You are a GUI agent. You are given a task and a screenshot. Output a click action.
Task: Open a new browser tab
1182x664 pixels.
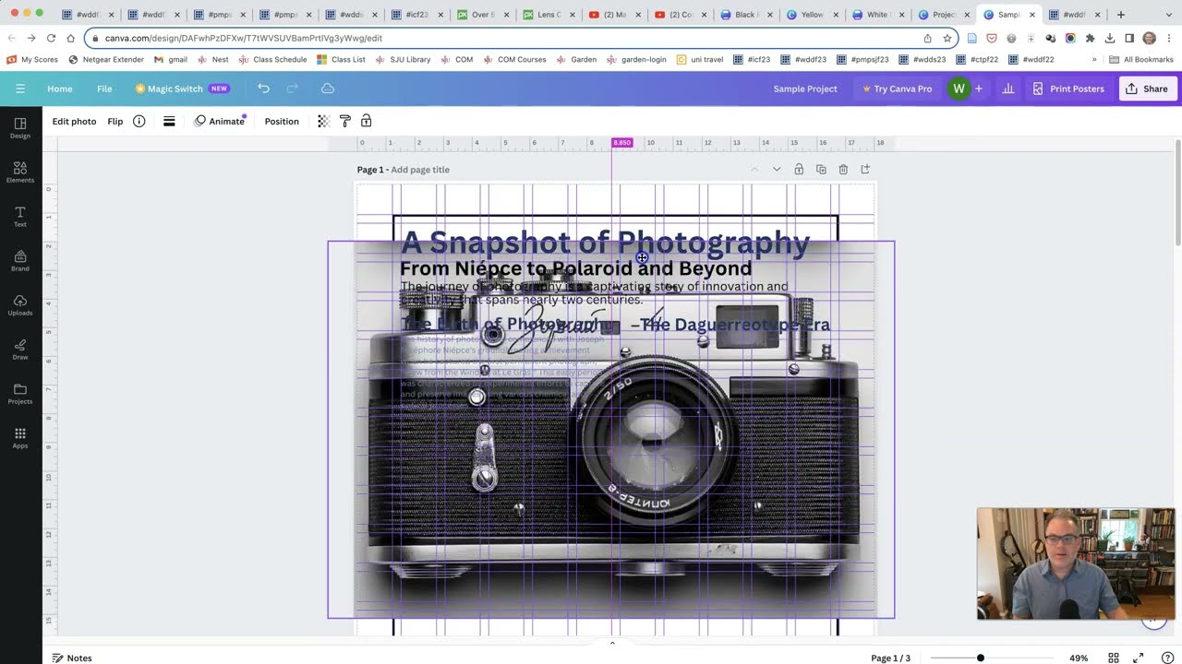1121,15
